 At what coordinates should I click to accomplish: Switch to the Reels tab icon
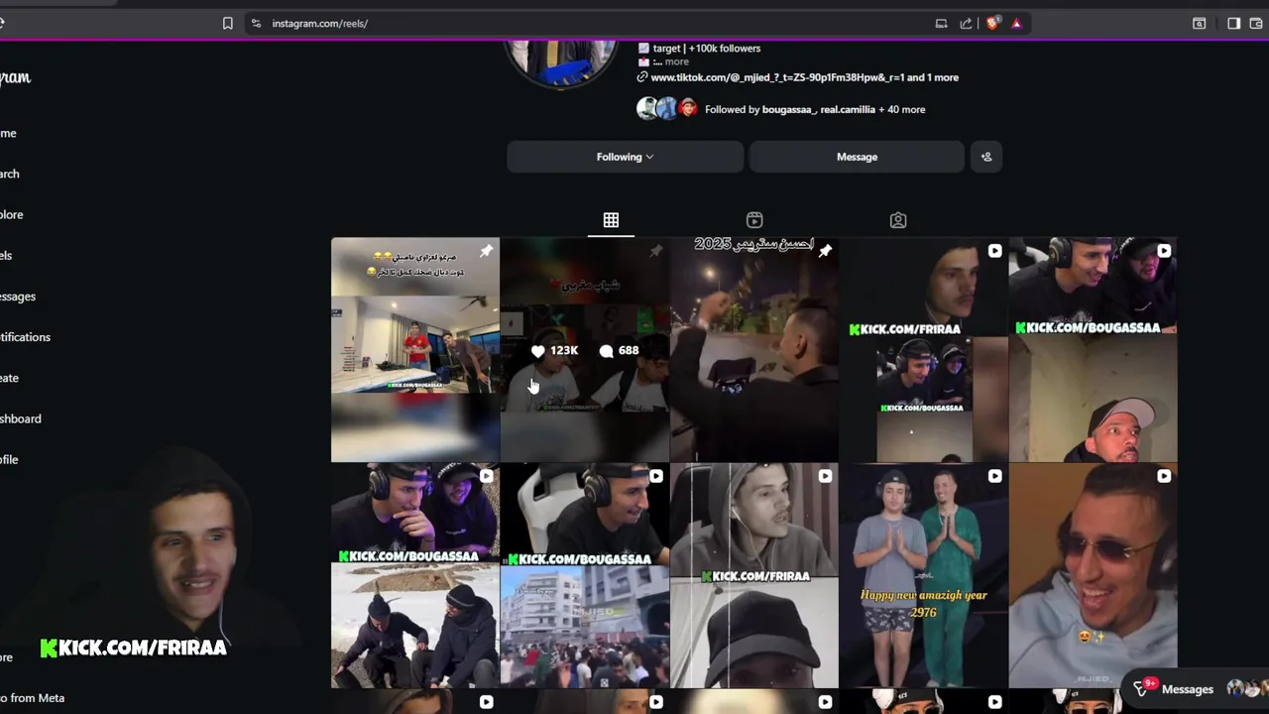point(754,220)
